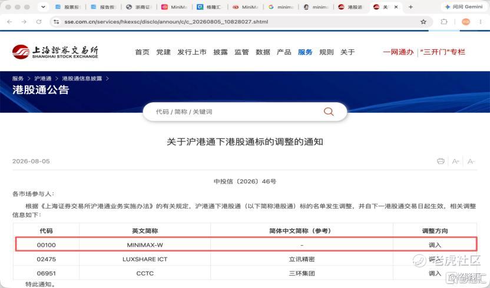The image size is (490, 288).
Task: Click the 问问 Gemini button
Action: pos(463,7)
